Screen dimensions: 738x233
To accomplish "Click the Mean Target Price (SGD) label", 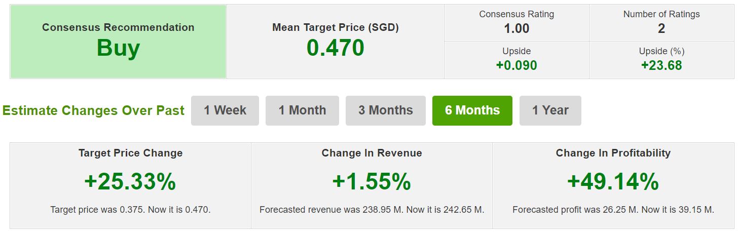I will click(x=335, y=27).
